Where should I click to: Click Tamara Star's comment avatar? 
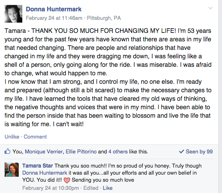coord(12,169)
